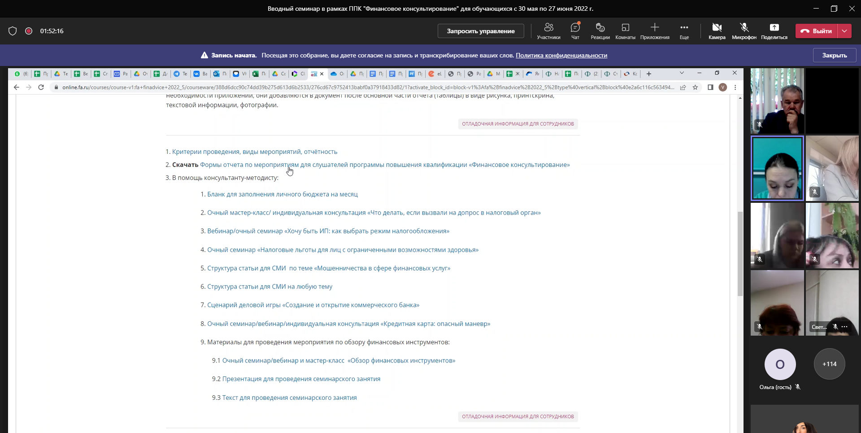The image size is (861, 433).
Task: Click the Свет... participant video tile
Action: click(x=832, y=302)
